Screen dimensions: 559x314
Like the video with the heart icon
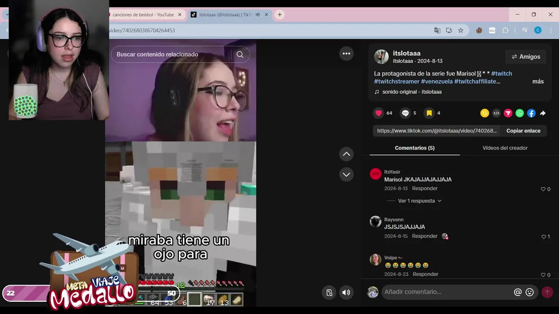[379, 113]
